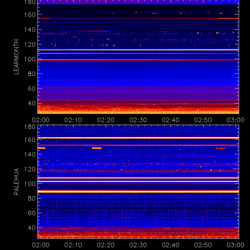Select the 40 tick label on Learmonth plot

(x=32, y=103)
